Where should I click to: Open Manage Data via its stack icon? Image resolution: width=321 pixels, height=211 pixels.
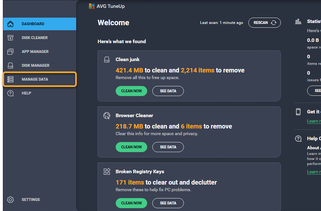pyautogui.click(x=10, y=79)
